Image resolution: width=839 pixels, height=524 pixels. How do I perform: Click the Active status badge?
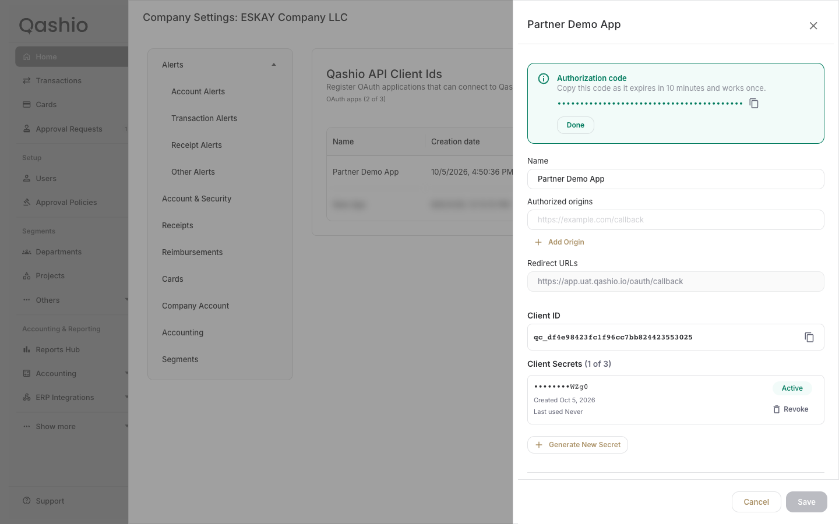[x=792, y=388]
